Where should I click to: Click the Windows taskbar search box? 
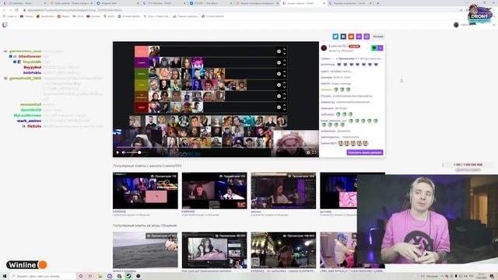43,276
